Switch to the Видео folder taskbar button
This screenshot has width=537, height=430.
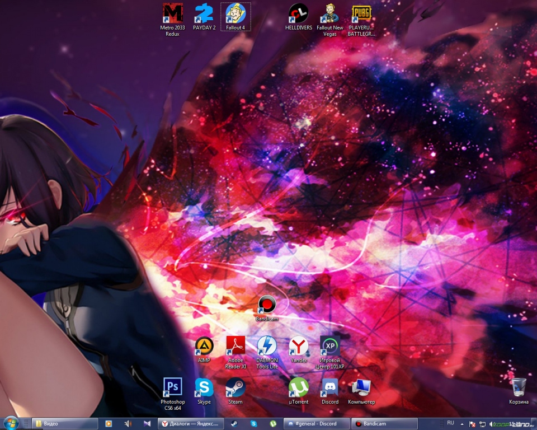point(65,424)
